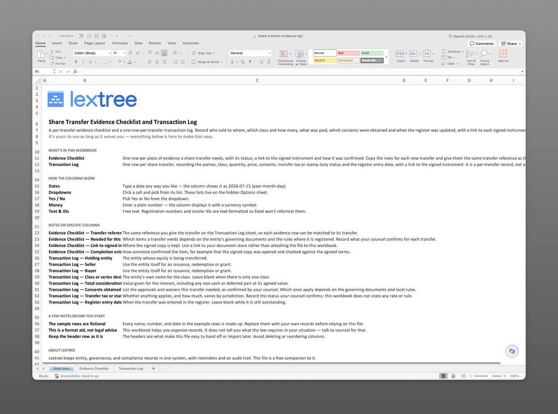Viewport: 558px width, 414px height.
Task: Click the Clear eraser button
Action: pos(450,63)
